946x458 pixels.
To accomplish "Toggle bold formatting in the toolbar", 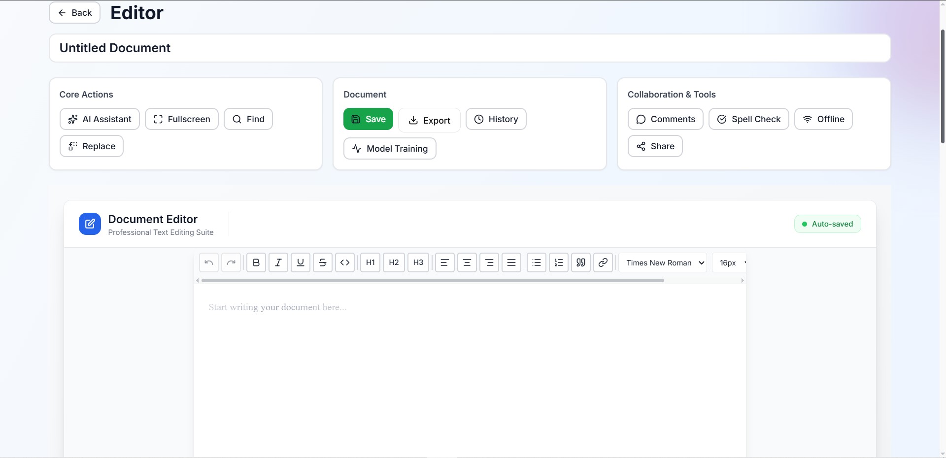I will (x=256, y=262).
